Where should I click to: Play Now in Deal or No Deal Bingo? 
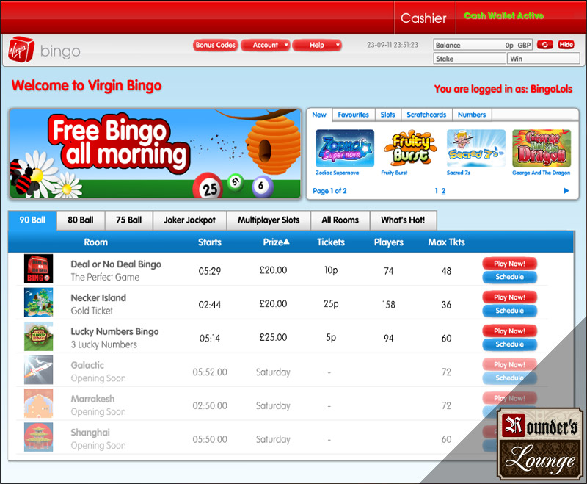click(x=509, y=264)
